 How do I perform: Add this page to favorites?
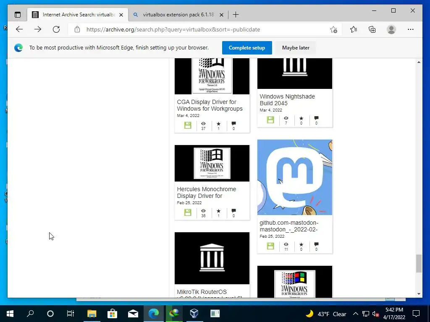333,30
